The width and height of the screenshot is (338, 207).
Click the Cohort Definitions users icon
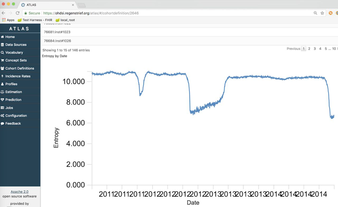2,68
